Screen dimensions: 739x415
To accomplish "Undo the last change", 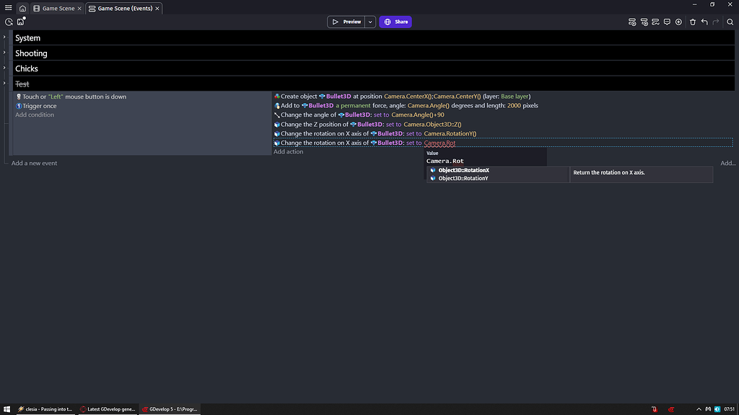I will [x=704, y=22].
